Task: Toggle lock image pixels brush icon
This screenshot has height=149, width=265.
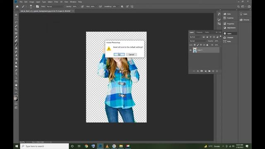Action: pyautogui.click(x=198, y=45)
